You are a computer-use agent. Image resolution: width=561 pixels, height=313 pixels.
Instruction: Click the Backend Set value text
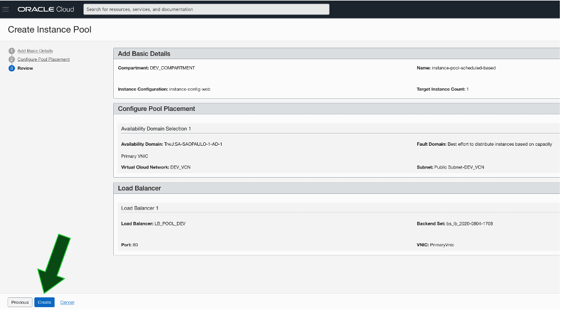(469, 224)
